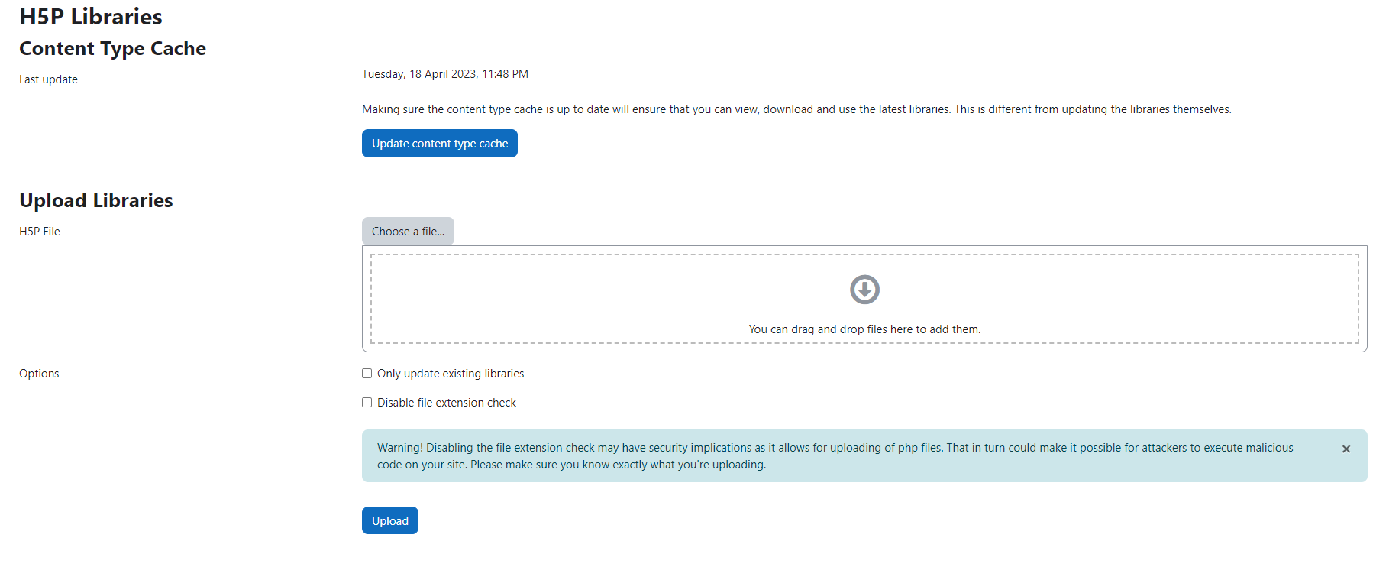Click the Upload button
This screenshot has width=1373, height=567.
[390, 520]
